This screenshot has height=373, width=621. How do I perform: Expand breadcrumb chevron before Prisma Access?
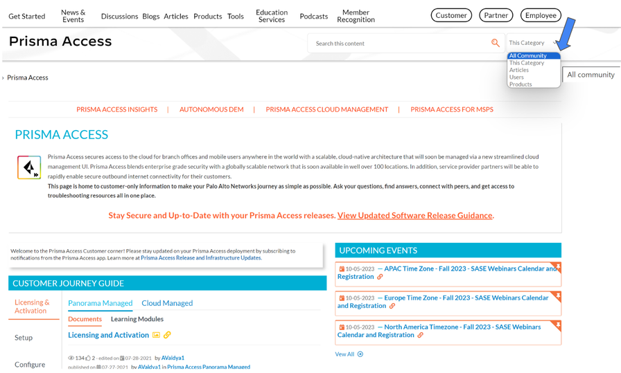tap(3, 78)
